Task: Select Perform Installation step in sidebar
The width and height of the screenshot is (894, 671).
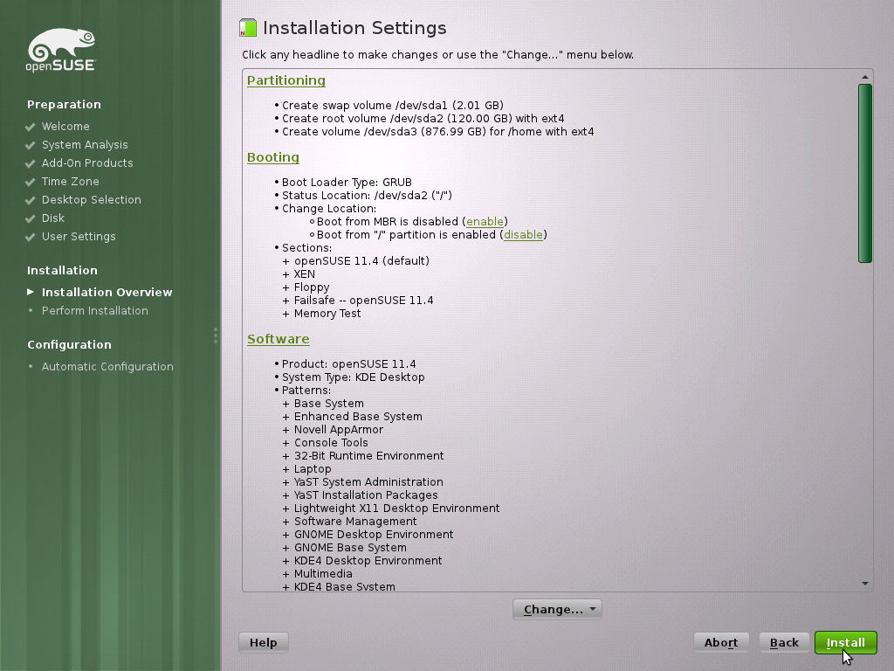Action: (x=94, y=310)
